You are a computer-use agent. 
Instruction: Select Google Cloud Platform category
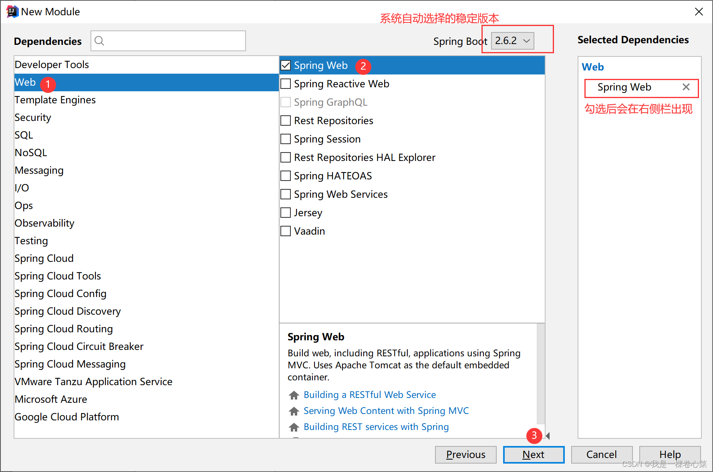[x=146, y=417]
